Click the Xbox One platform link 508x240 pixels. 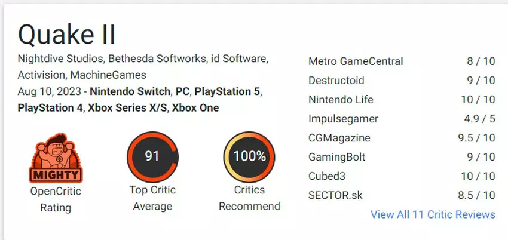195,108
